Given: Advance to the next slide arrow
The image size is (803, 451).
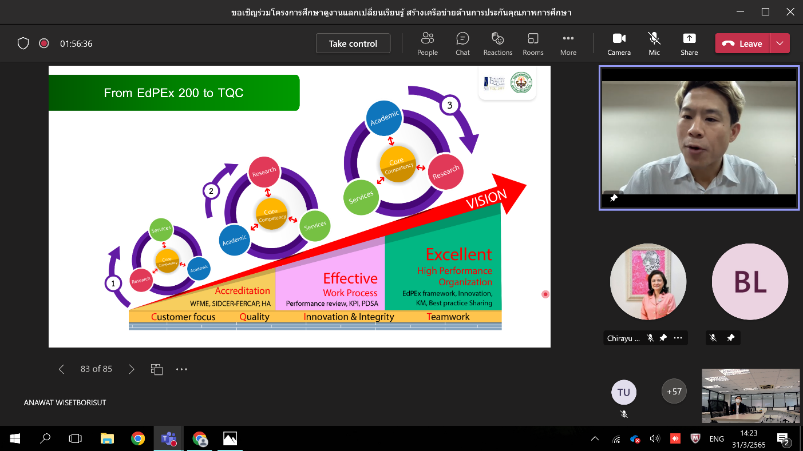Looking at the screenshot, I should (x=132, y=369).
